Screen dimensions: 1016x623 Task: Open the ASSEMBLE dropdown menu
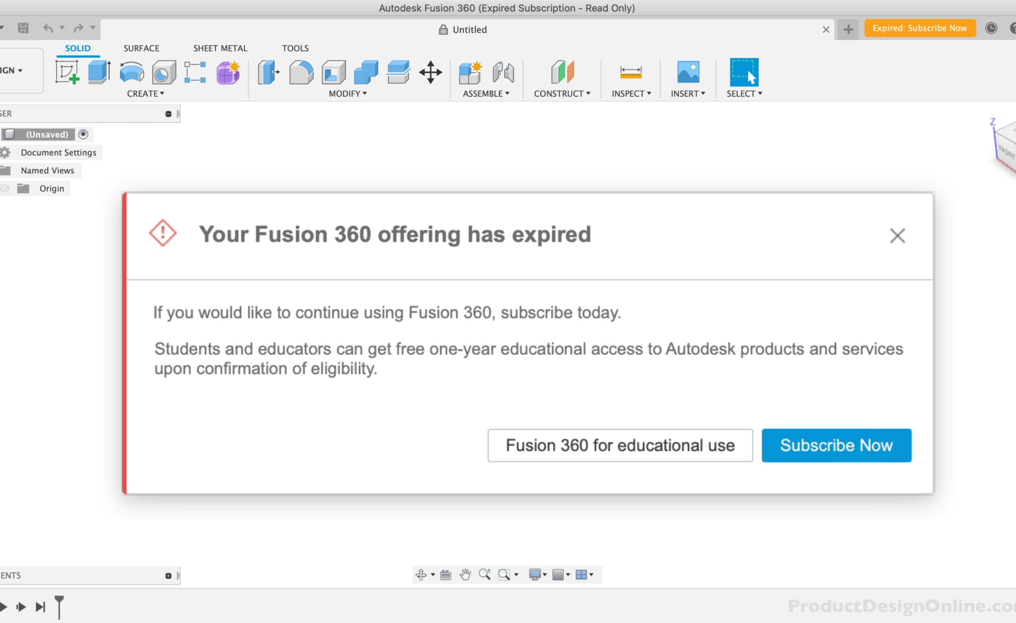(486, 94)
